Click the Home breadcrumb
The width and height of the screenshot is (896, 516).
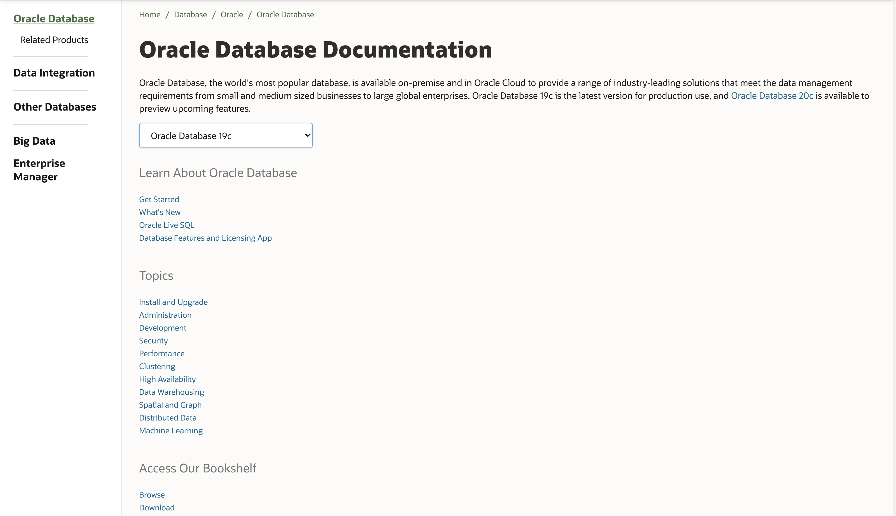pyautogui.click(x=150, y=15)
